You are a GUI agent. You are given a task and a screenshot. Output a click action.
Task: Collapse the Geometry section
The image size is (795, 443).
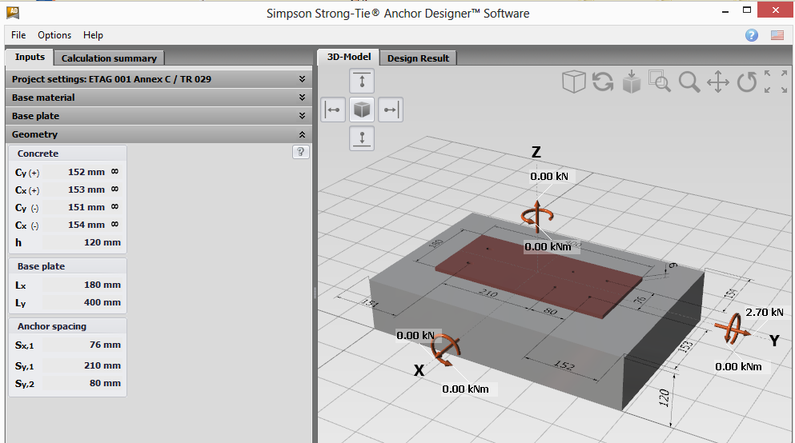[x=159, y=134]
